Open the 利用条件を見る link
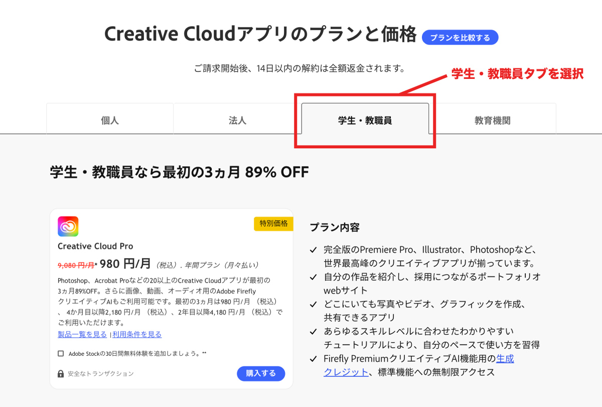The width and height of the screenshot is (602, 407). pos(137,334)
